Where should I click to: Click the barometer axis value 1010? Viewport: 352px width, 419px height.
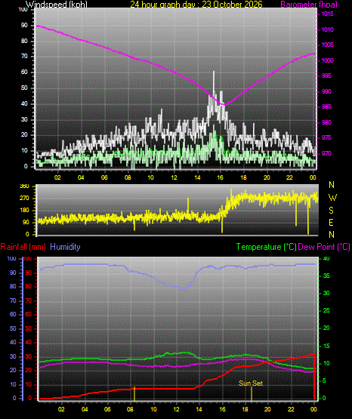coord(327,29)
